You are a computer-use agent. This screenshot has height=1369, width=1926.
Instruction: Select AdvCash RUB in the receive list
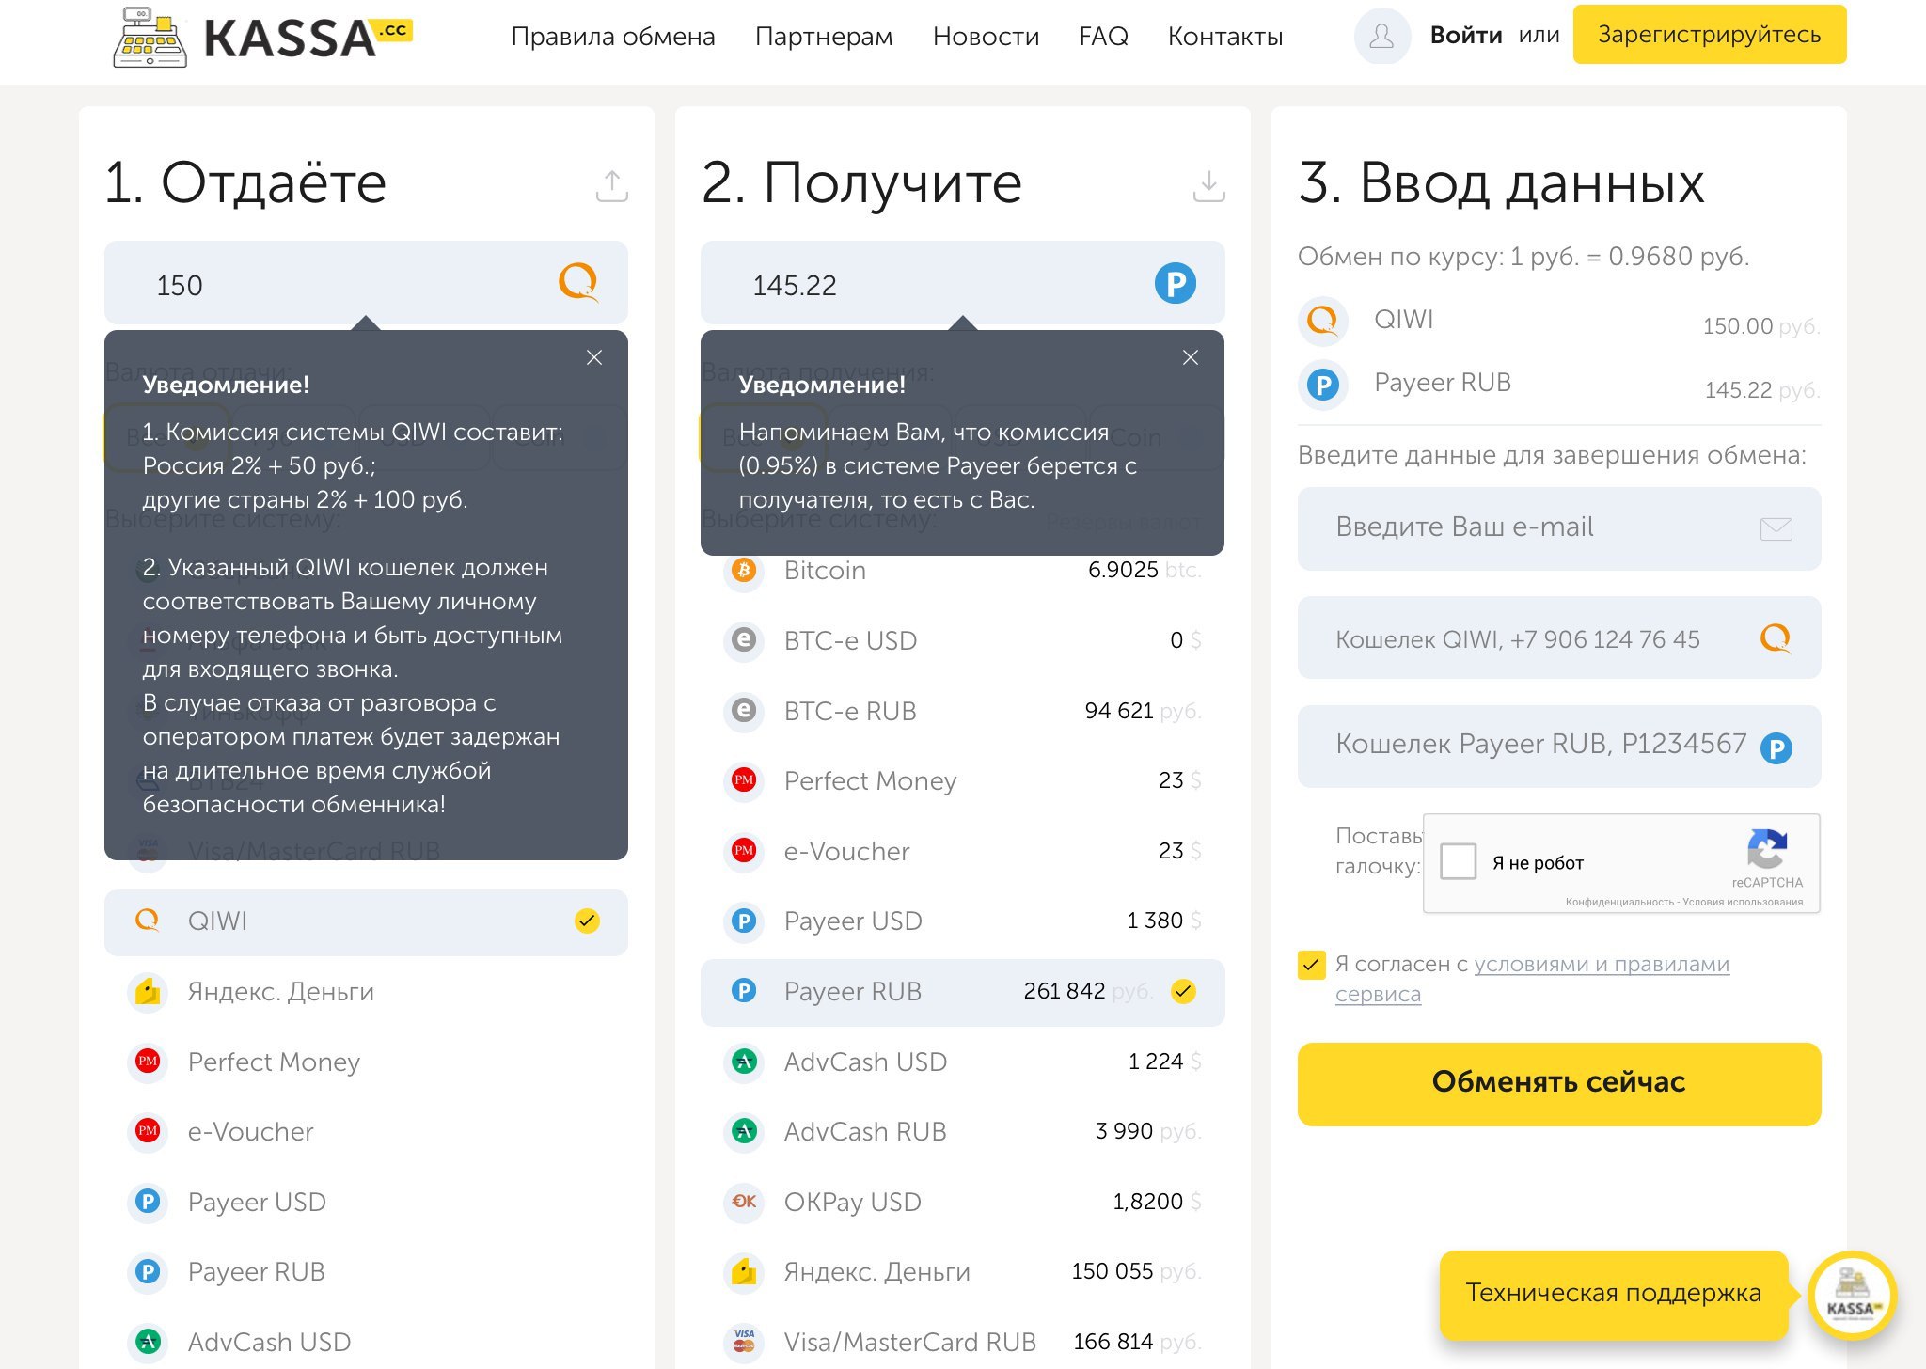point(962,1131)
